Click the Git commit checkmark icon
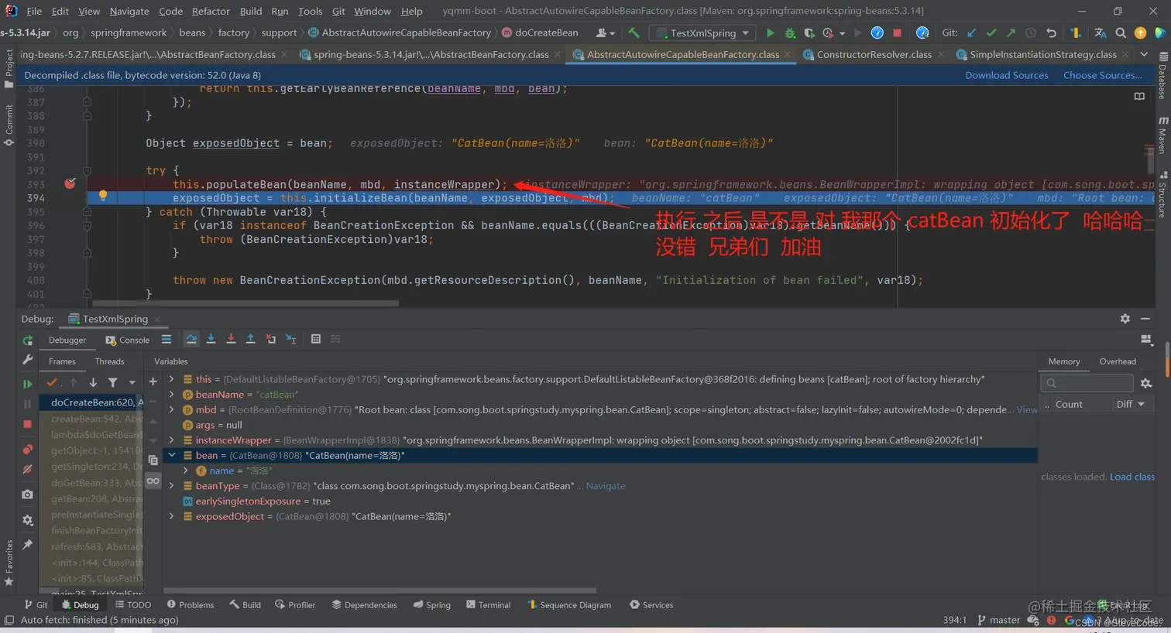This screenshot has height=633, width=1171. pos(991,33)
